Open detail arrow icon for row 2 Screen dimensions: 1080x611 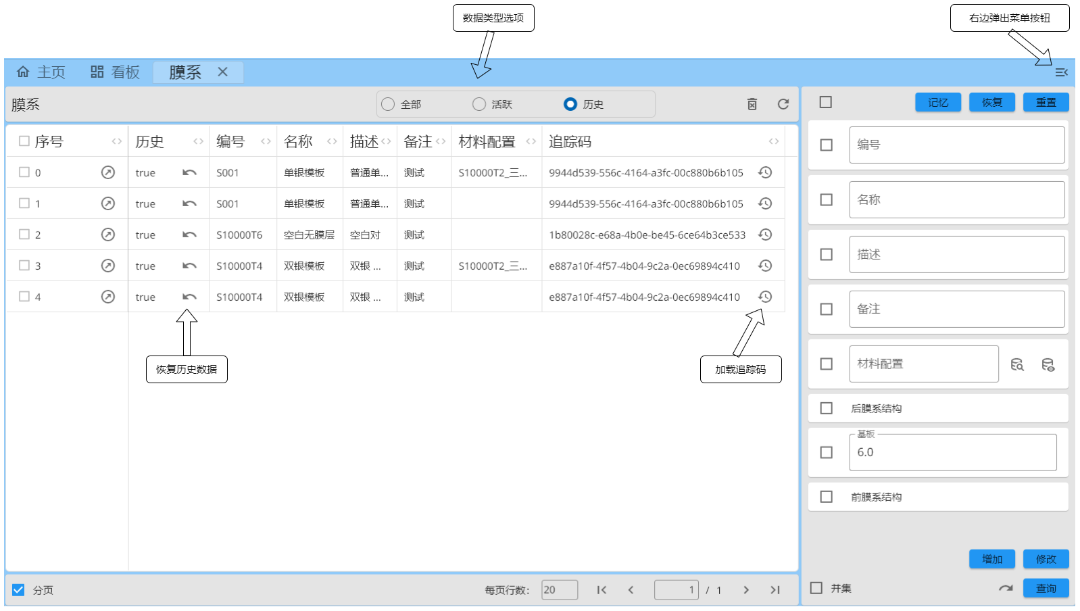point(108,235)
